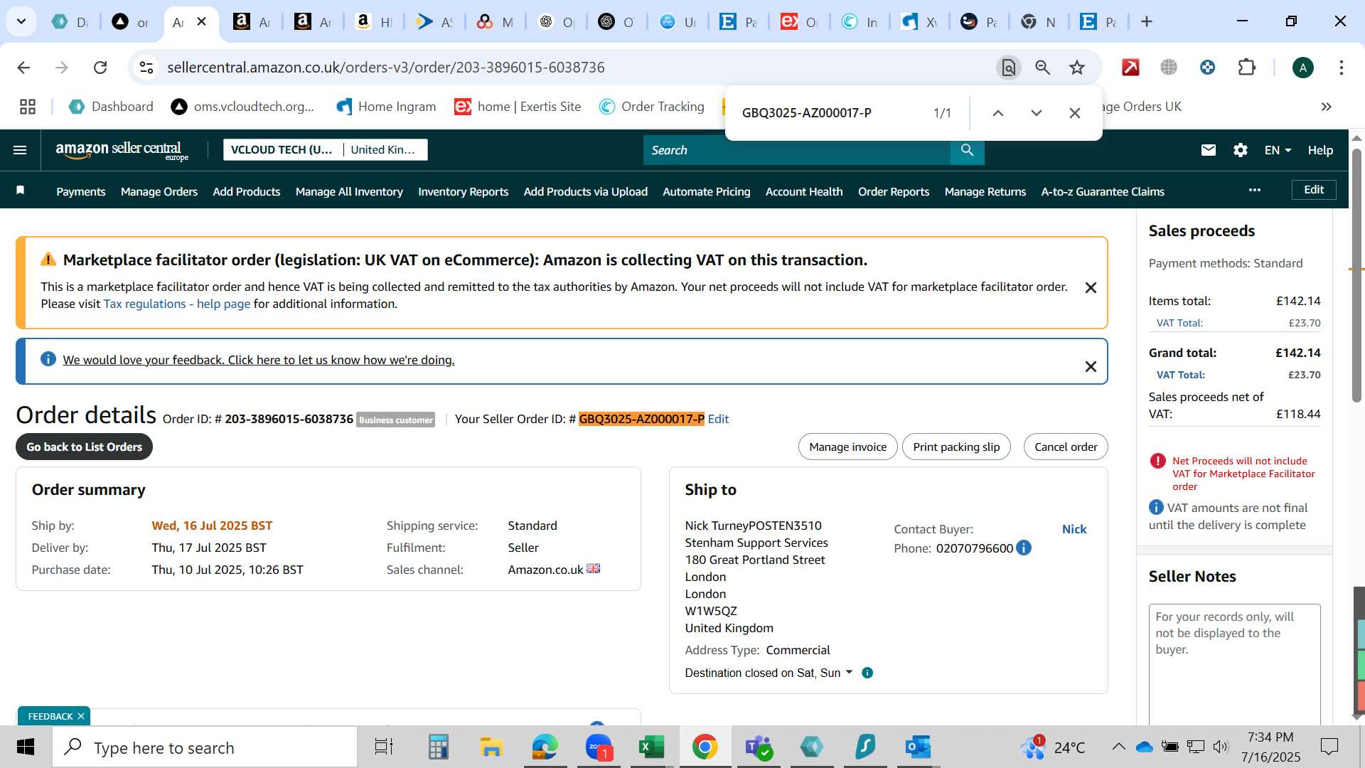Click Help in the header
The height and width of the screenshot is (768, 1365).
pyautogui.click(x=1320, y=150)
